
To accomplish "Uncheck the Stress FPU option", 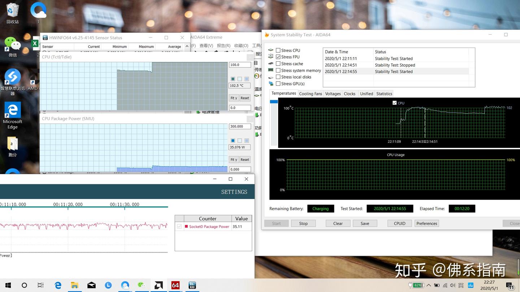I will 278,57.
